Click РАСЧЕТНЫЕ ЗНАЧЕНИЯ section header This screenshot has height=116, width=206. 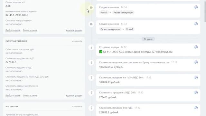tap(16, 41)
